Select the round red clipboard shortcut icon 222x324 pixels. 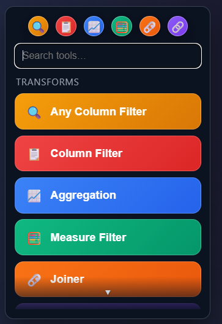coord(66,26)
